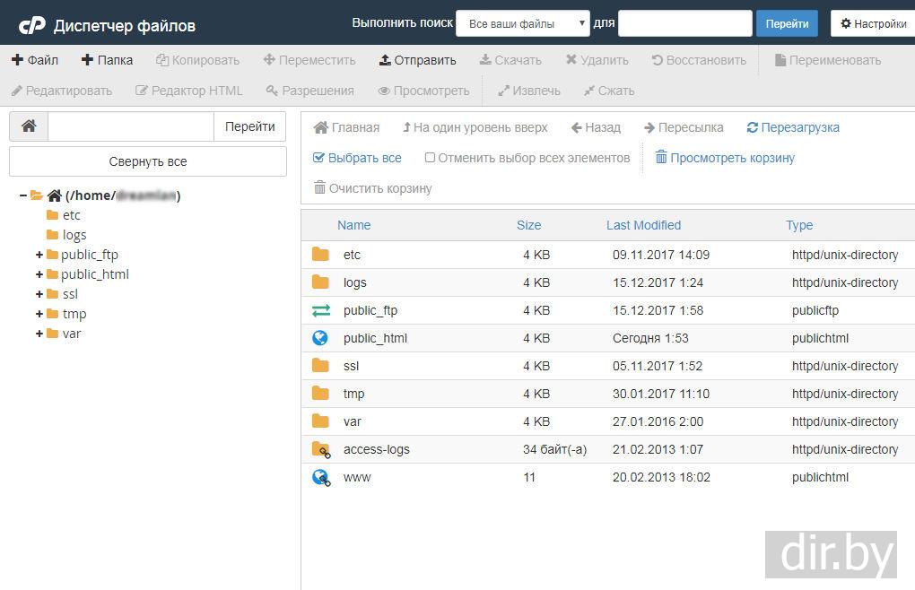Click the public_ftp transfer arrows icon in list
Viewport: 915px width, 590px height.
320,310
